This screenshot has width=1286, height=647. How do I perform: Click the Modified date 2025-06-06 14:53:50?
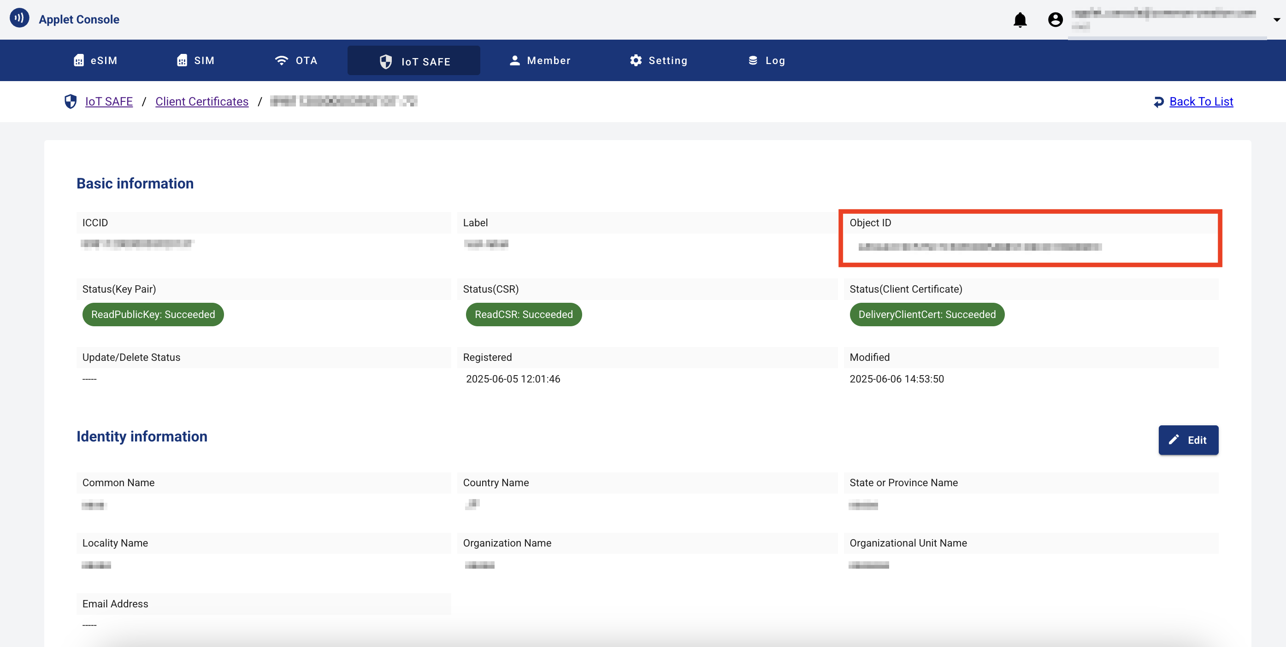(897, 379)
